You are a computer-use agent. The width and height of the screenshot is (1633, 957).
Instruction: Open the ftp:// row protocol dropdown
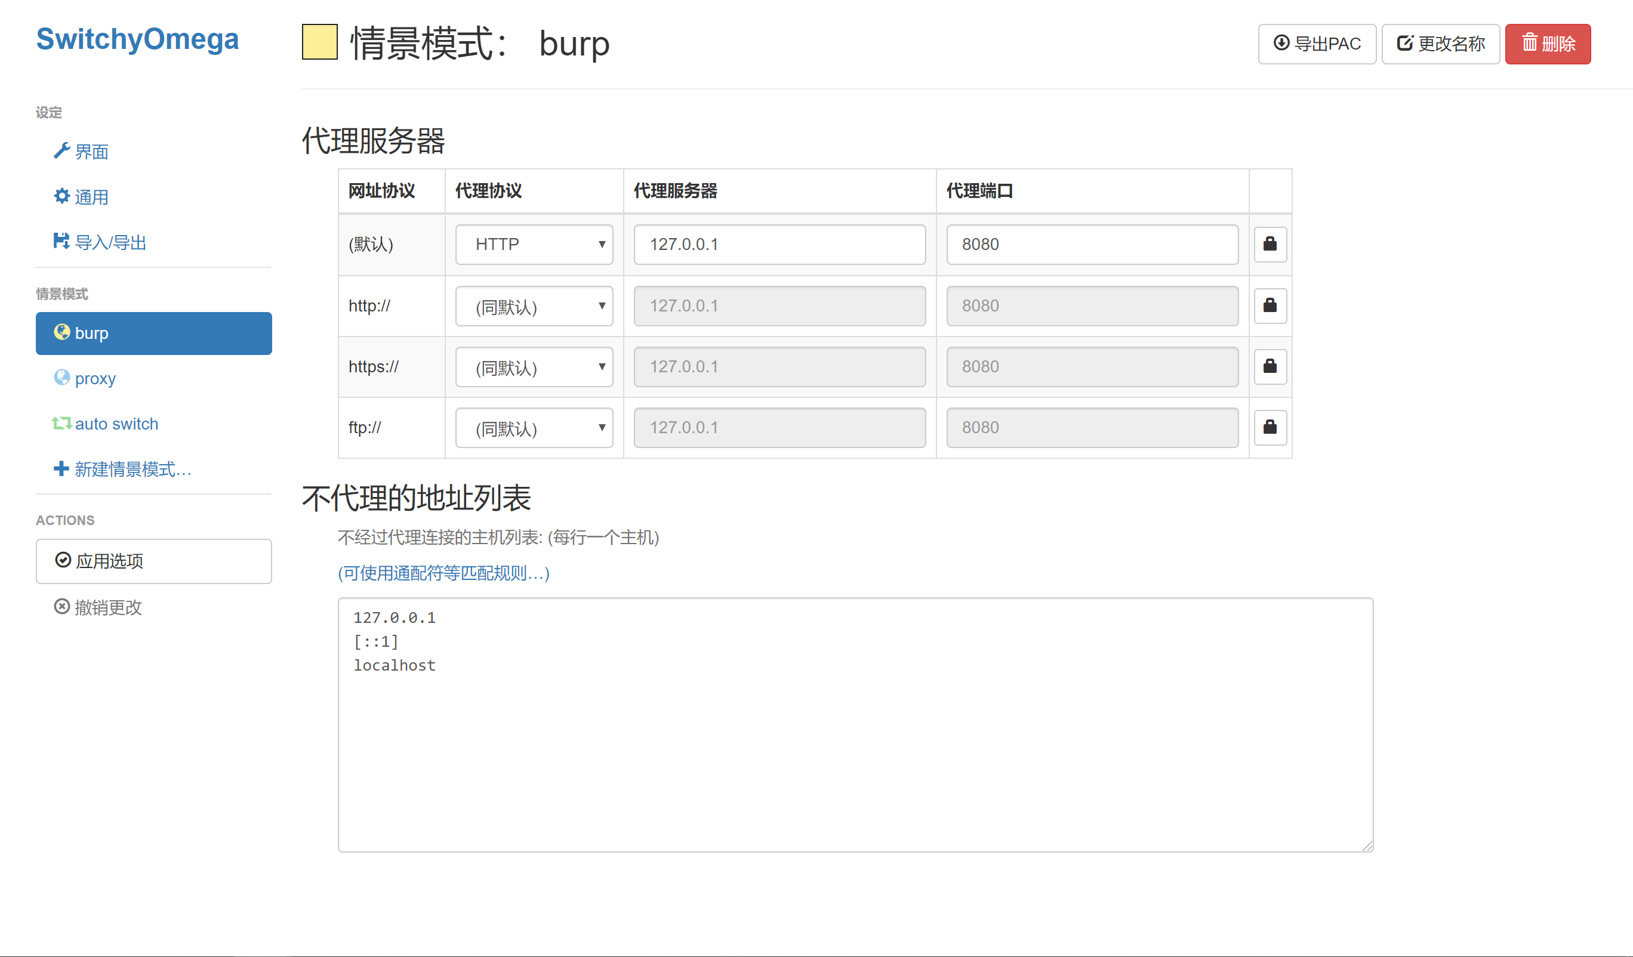point(534,428)
